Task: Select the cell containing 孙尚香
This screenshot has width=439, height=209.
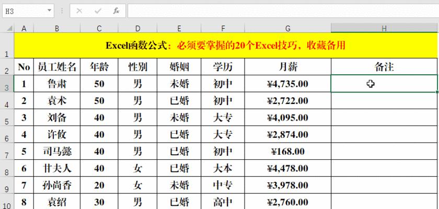Action: 57,185
